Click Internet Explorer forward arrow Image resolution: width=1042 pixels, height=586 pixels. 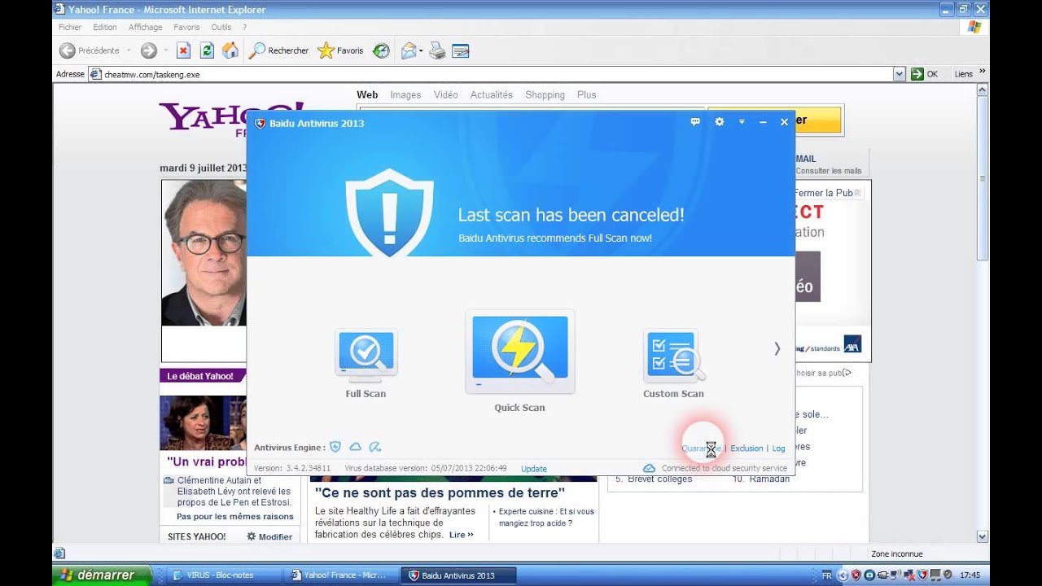pyautogui.click(x=148, y=50)
